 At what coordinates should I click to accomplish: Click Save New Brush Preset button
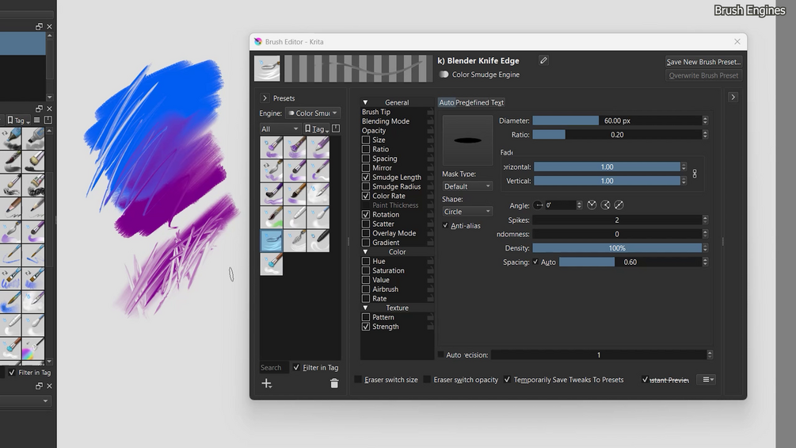[x=703, y=62]
